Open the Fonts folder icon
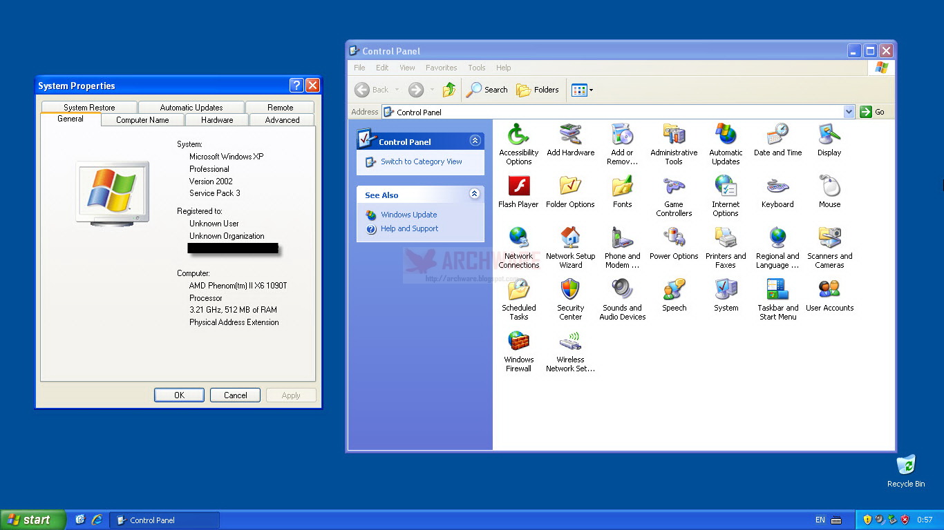This screenshot has width=944, height=530. click(622, 191)
